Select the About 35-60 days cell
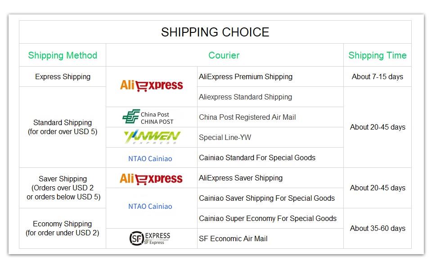This screenshot has width=432, height=270. pyautogui.click(x=378, y=229)
